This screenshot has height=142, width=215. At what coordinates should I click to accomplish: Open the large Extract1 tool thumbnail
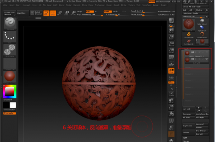pos(189,25)
